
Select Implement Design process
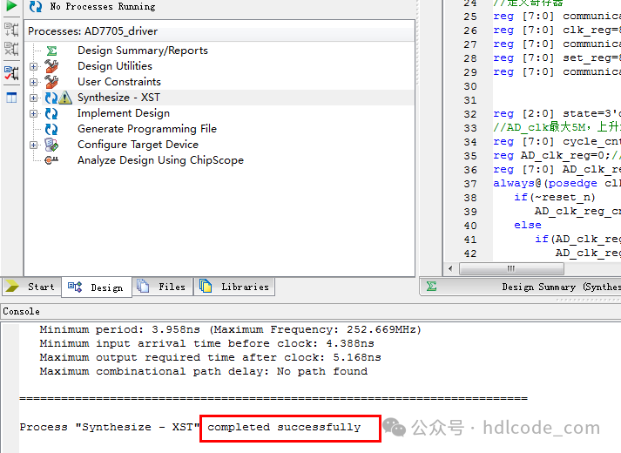tap(124, 113)
